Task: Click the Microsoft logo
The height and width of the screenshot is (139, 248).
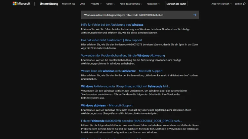Action: click(x=21, y=4)
